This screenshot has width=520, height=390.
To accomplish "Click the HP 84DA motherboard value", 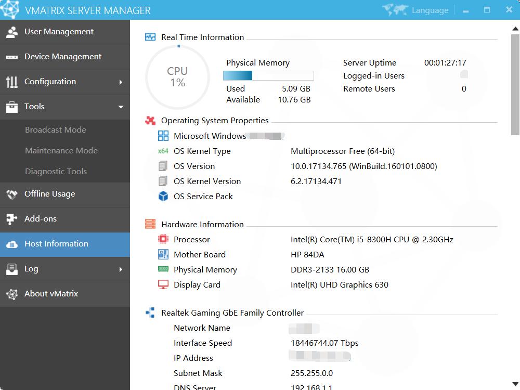I will pos(307,255).
